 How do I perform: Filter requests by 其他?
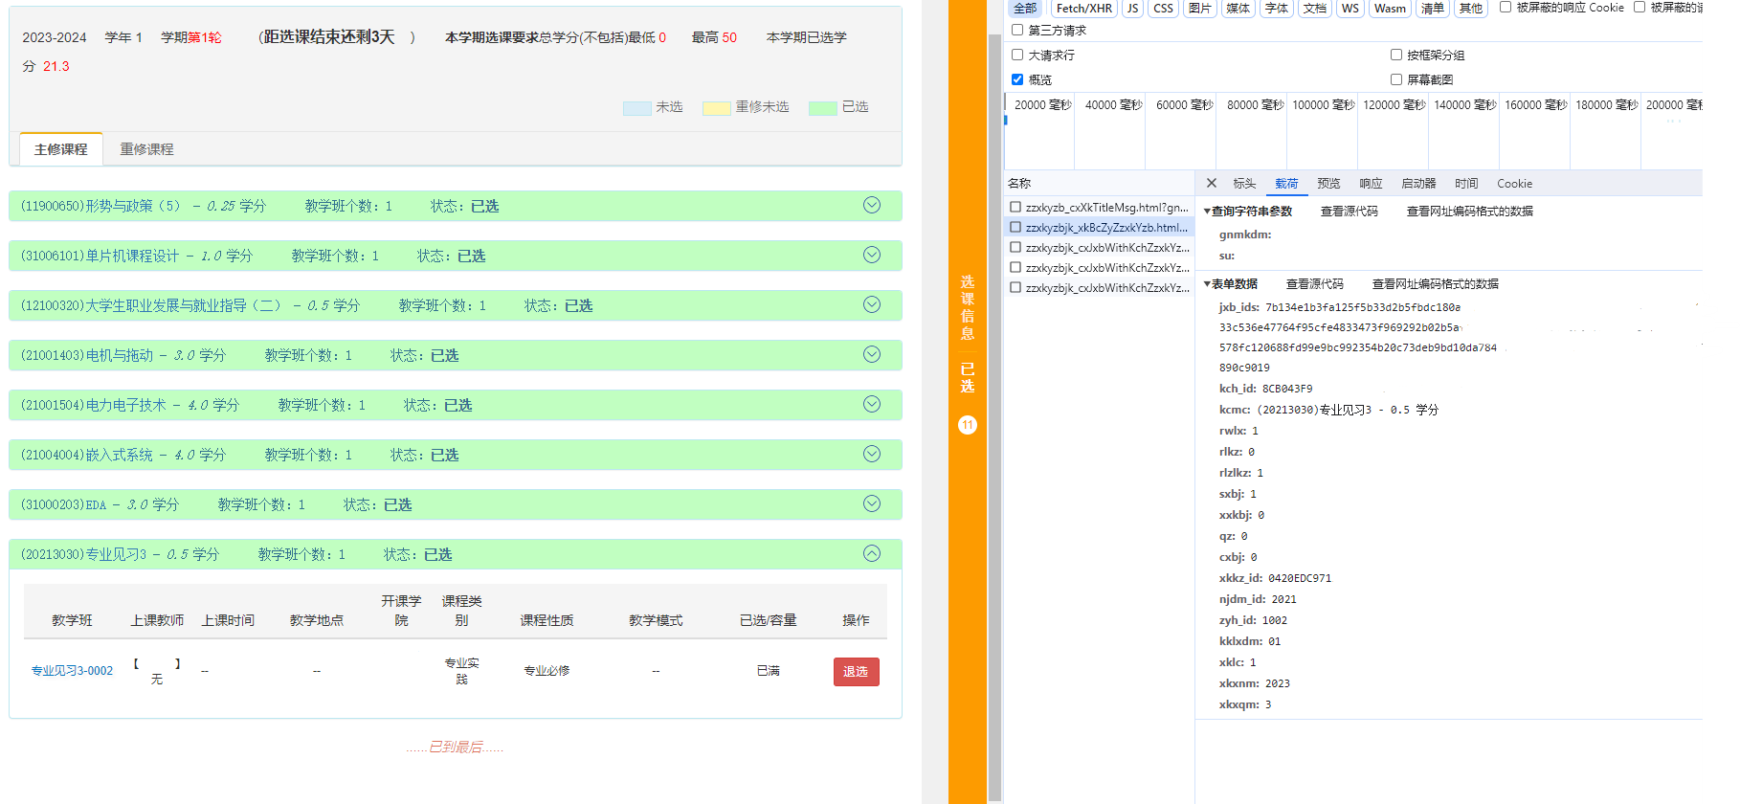(x=1470, y=8)
